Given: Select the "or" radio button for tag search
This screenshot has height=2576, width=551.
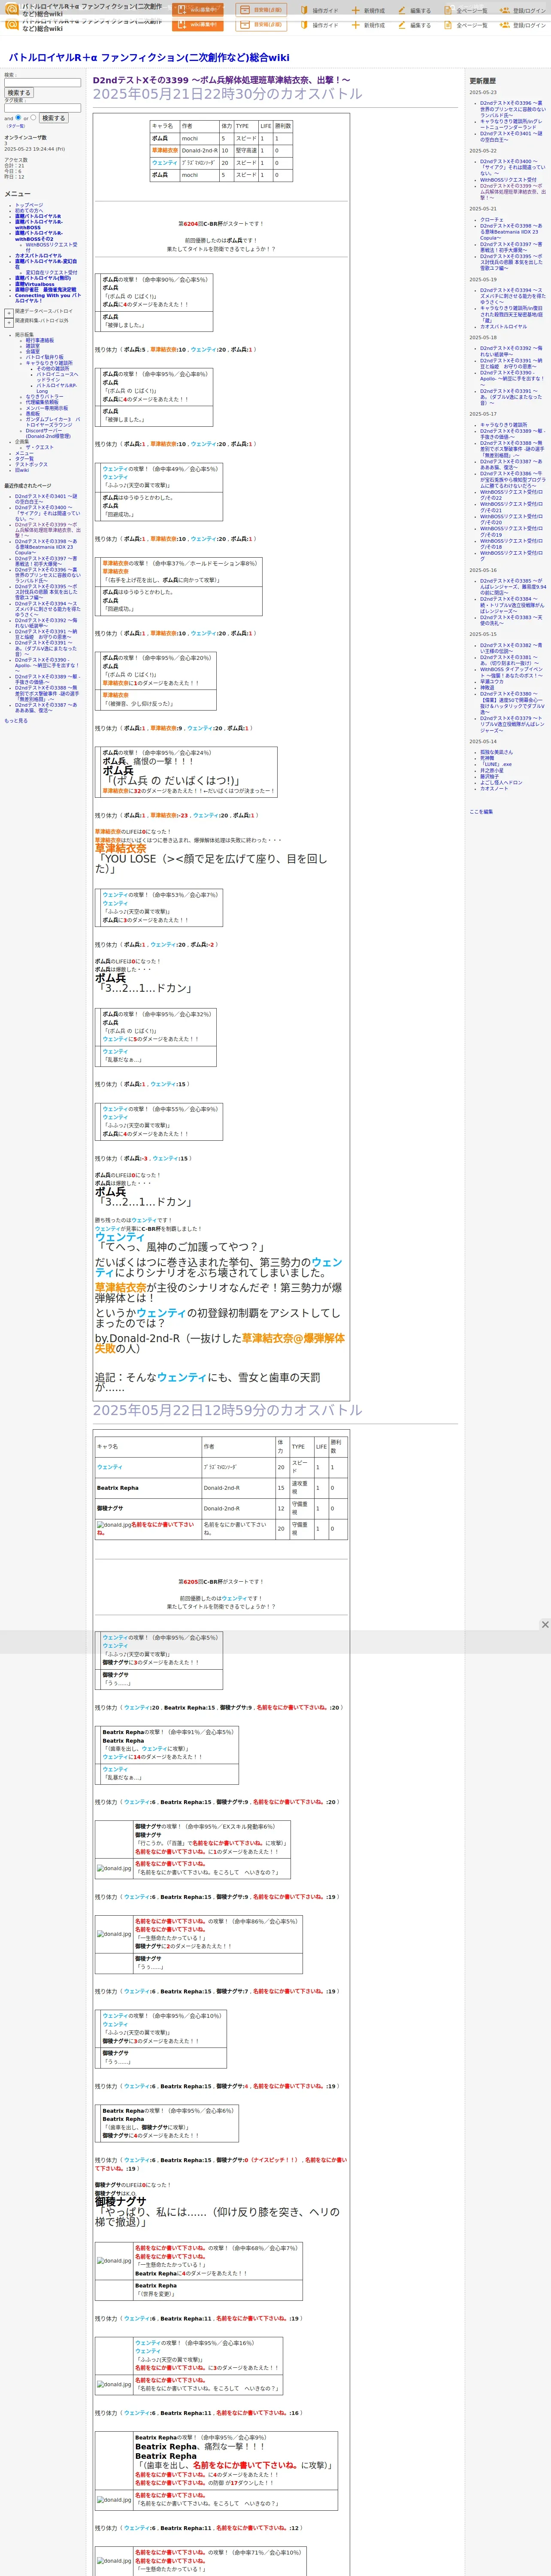Looking at the screenshot, I should point(33,118).
